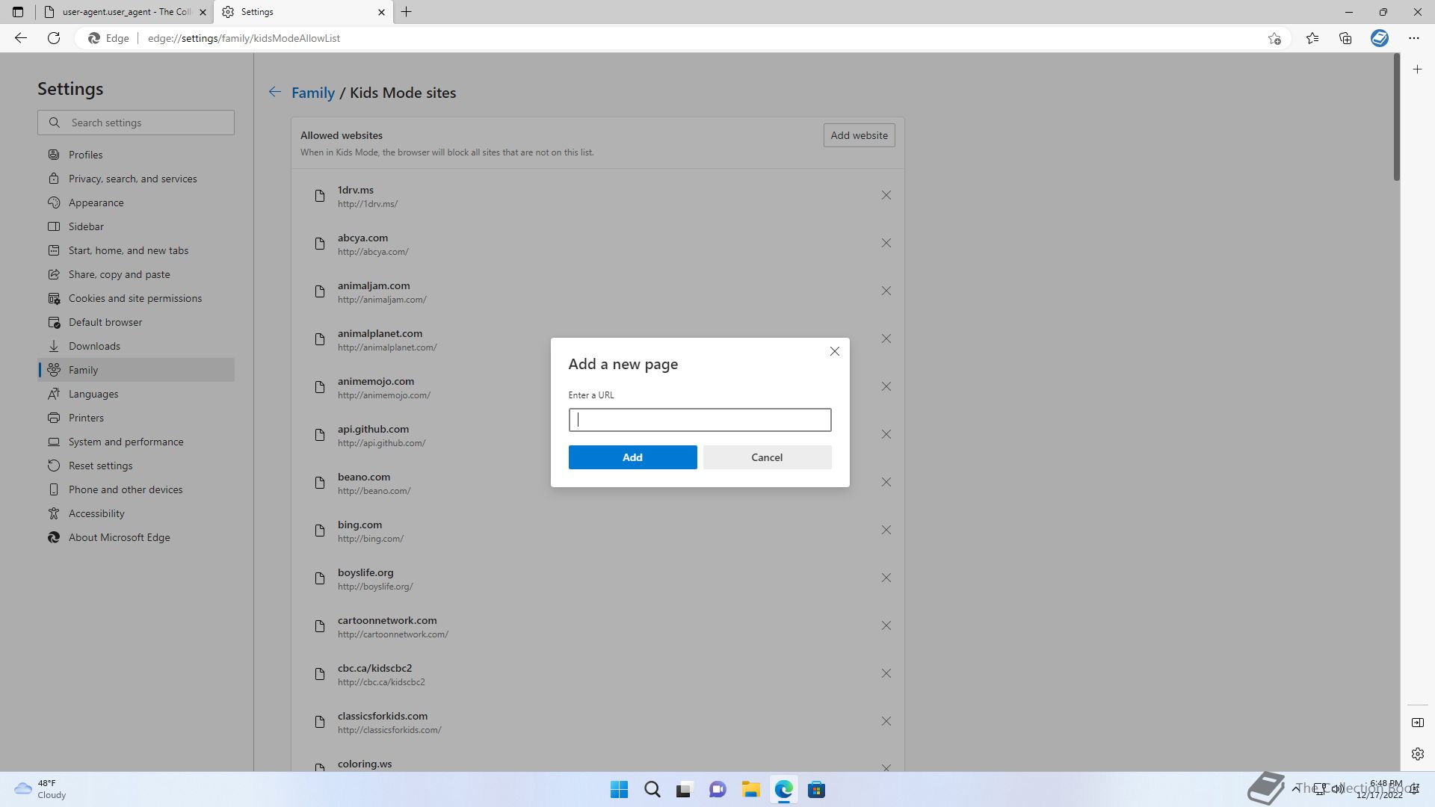Screen dimensions: 1435x807
Task: Open Reset settings page
Action: [136, 466]
